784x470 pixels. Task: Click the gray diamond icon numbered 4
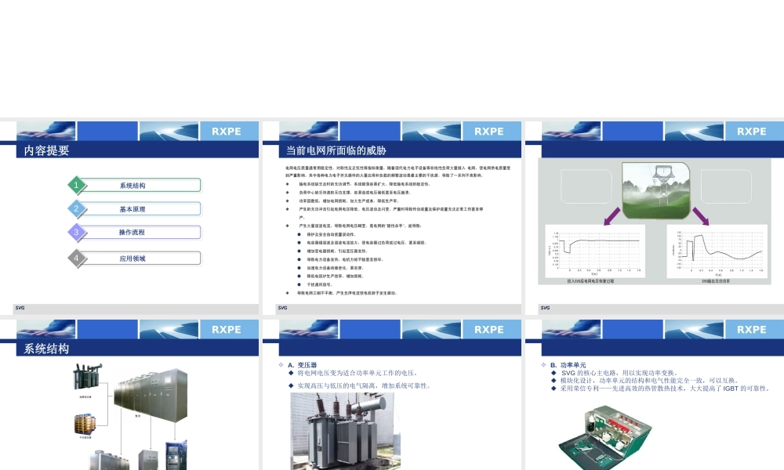coord(77,258)
